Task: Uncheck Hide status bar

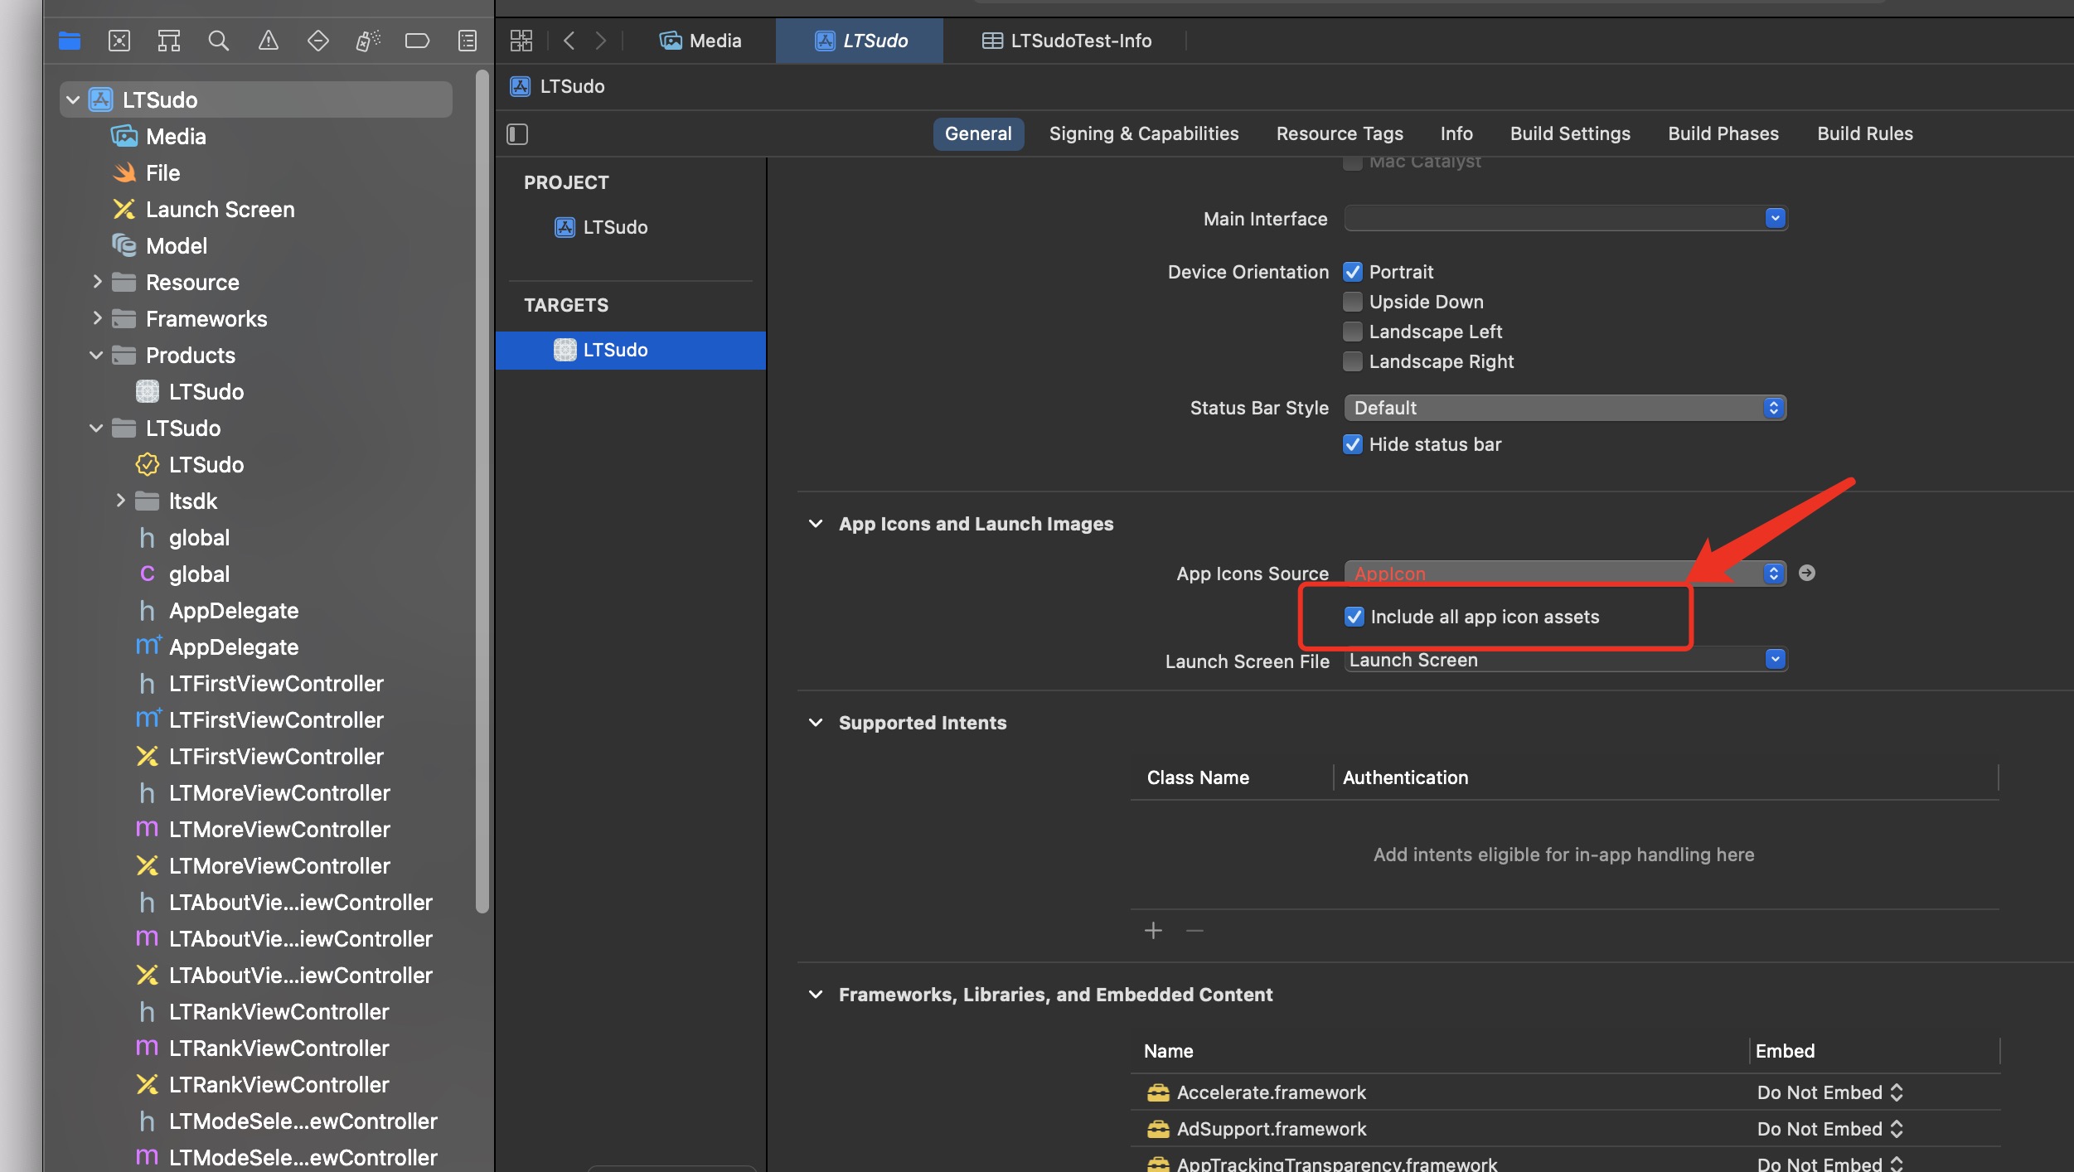Action: [x=1352, y=444]
